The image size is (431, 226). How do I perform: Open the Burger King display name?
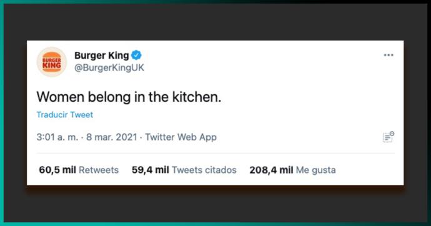pos(101,56)
